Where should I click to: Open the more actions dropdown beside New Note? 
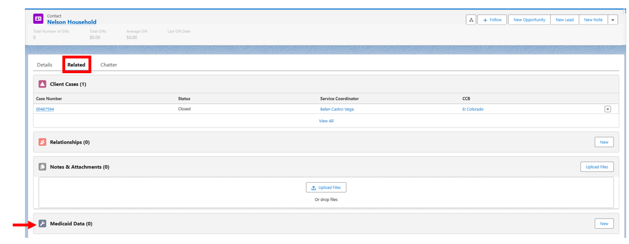tap(613, 20)
